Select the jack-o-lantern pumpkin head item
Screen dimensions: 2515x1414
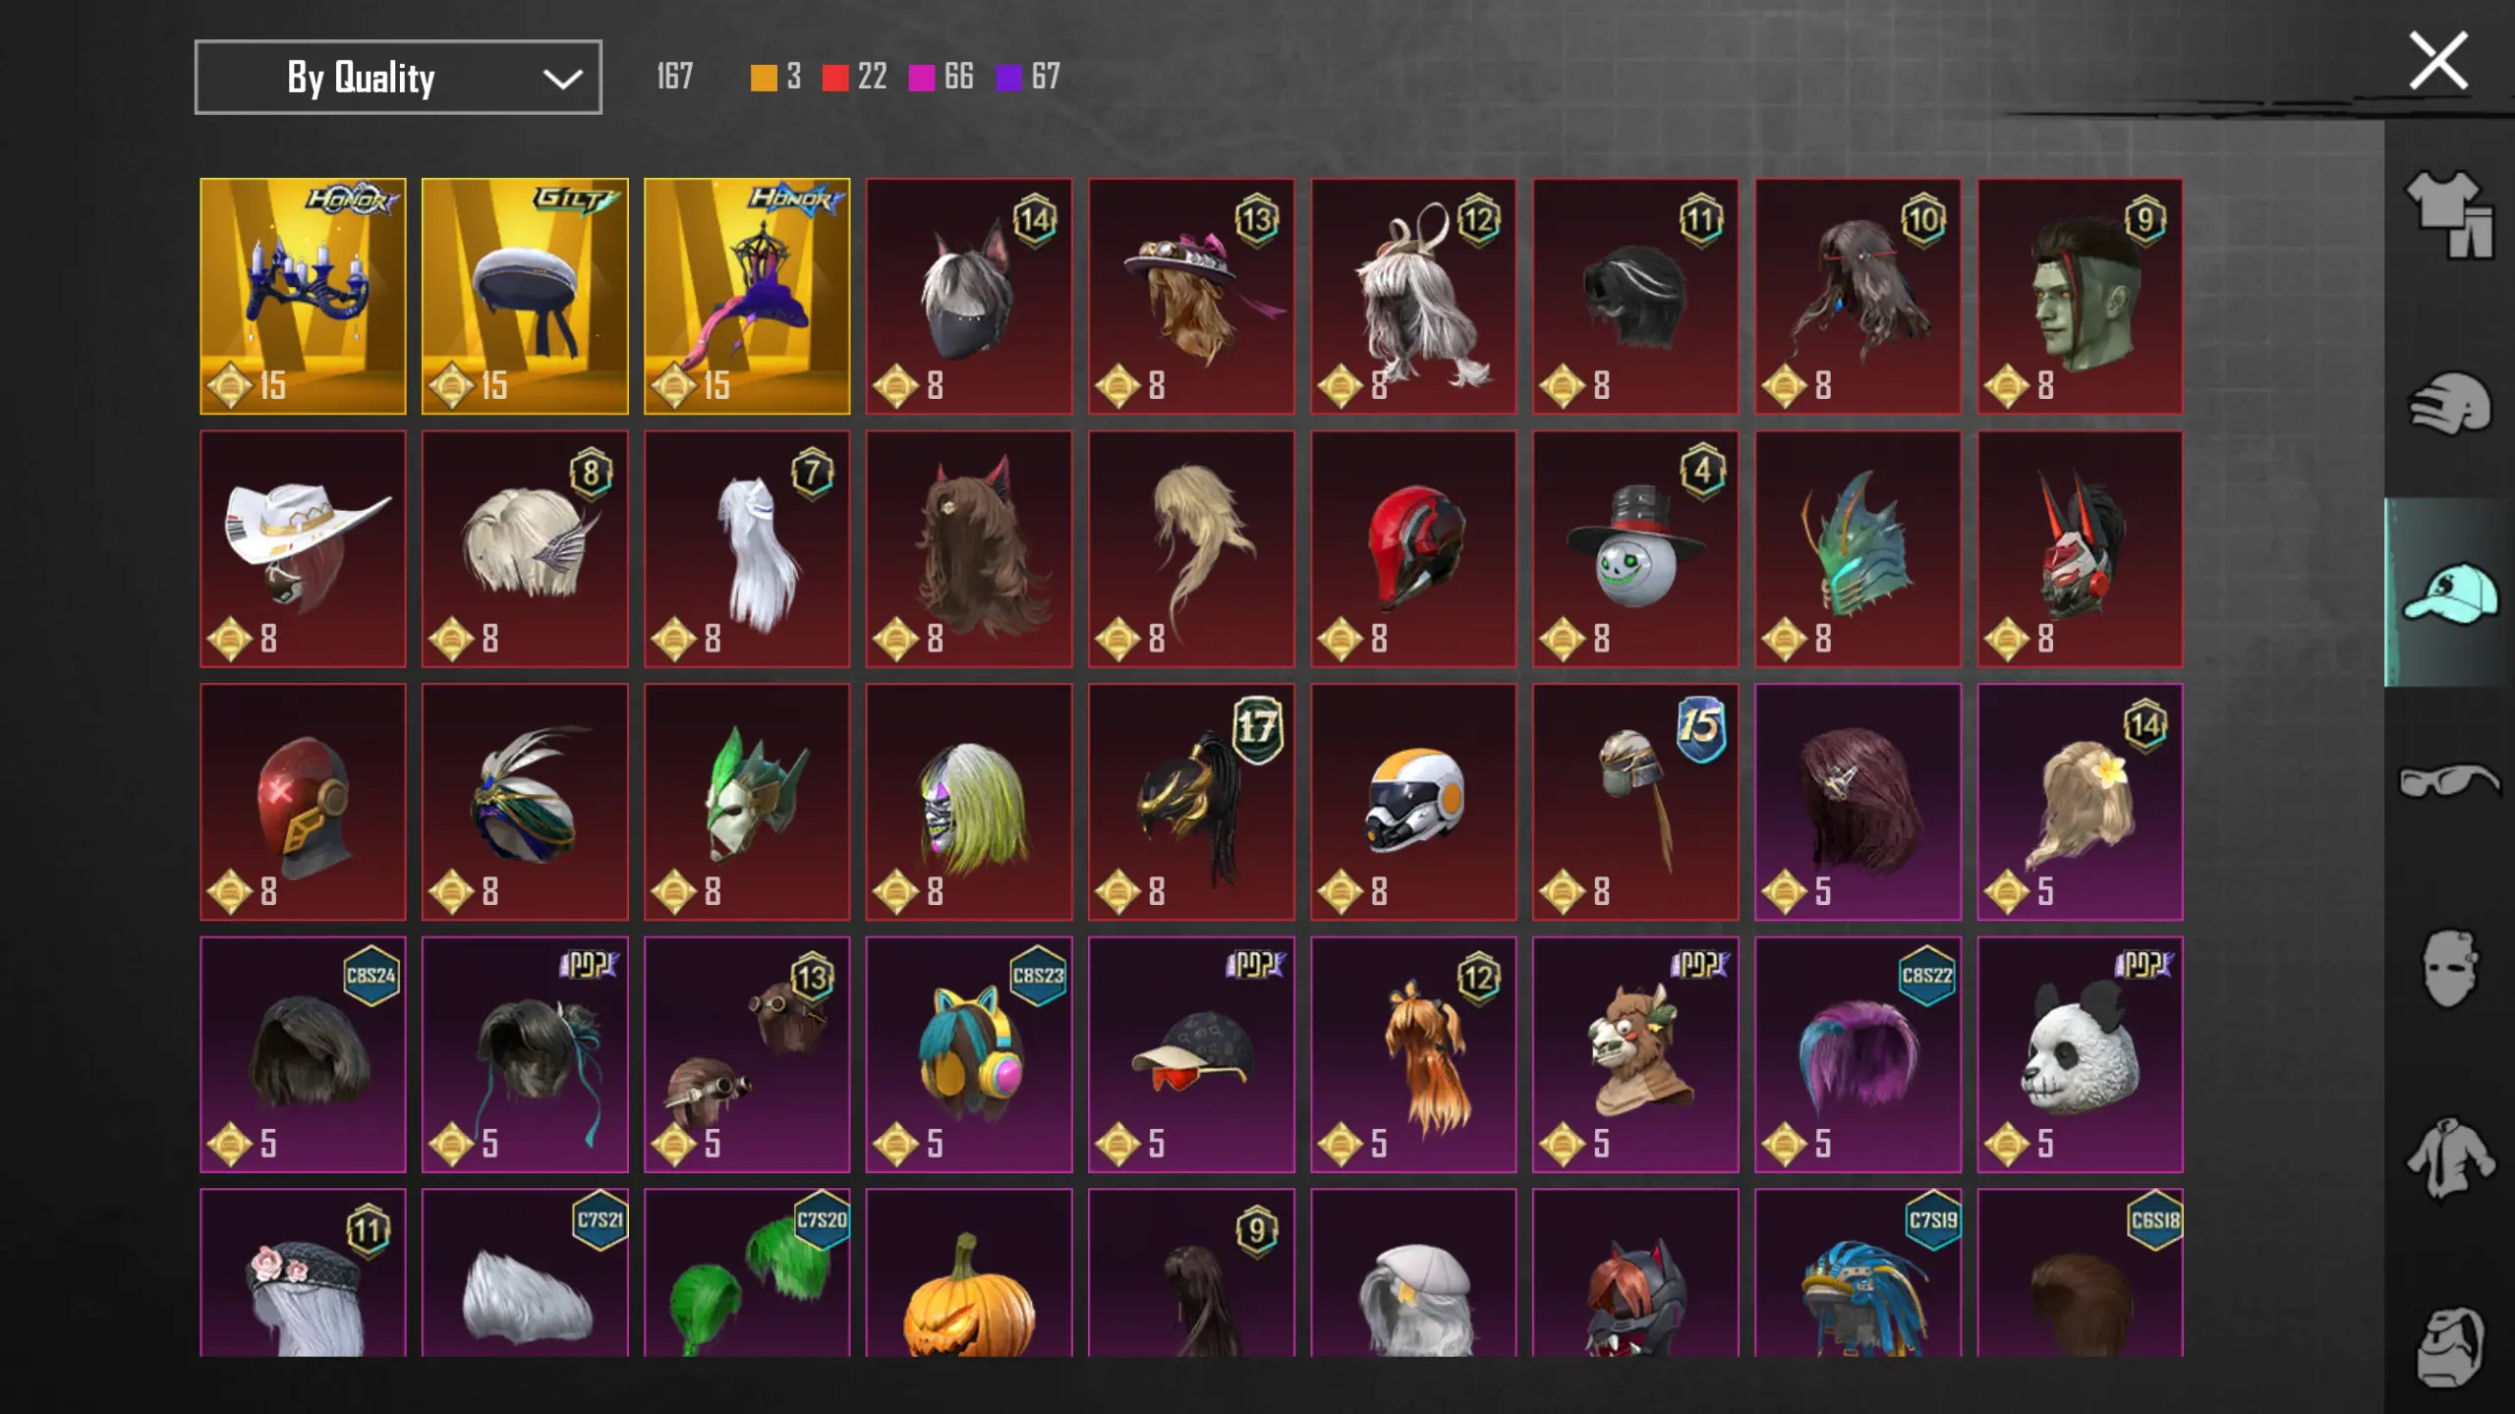pos(968,1273)
